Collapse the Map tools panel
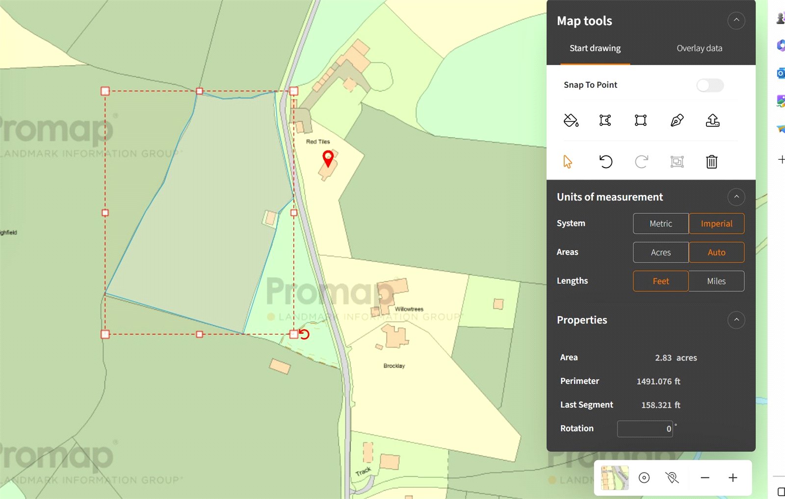The width and height of the screenshot is (785, 499). 736,21
